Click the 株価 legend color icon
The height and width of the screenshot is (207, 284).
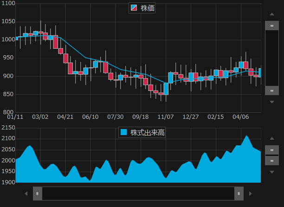pos(135,8)
